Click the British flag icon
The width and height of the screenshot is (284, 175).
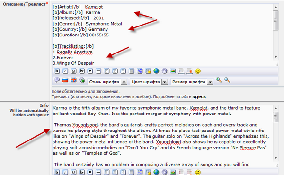tap(73, 80)
